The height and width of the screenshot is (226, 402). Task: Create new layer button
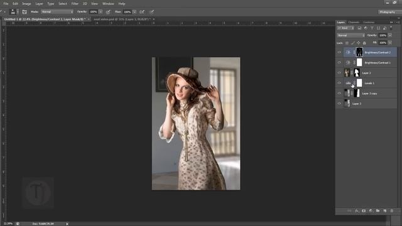pyautogui.click(x=385, y=211)
